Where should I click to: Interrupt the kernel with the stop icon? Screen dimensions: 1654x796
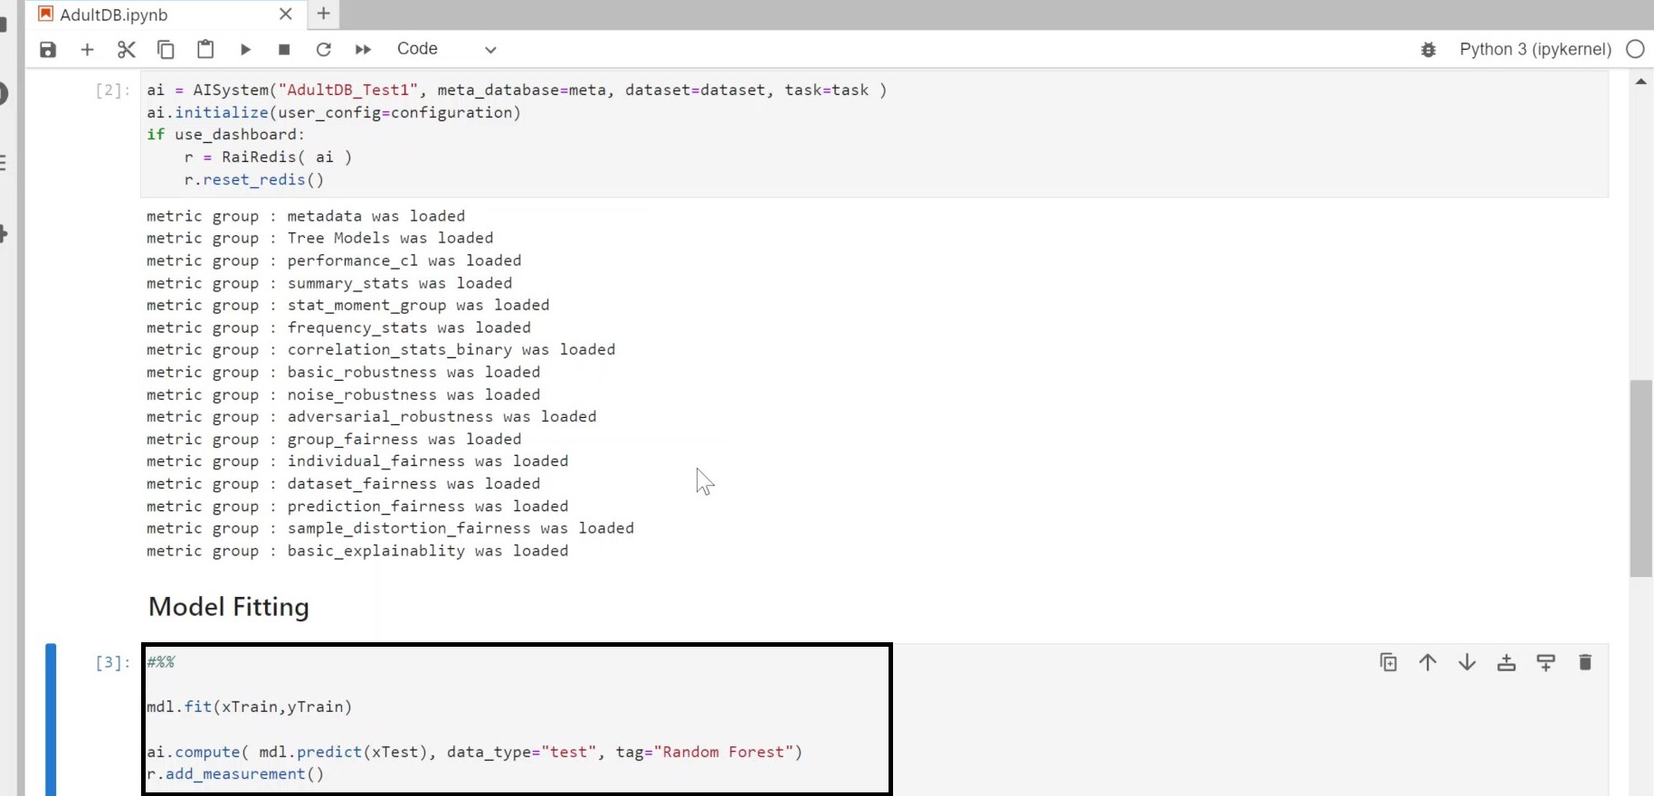(284, 50)
